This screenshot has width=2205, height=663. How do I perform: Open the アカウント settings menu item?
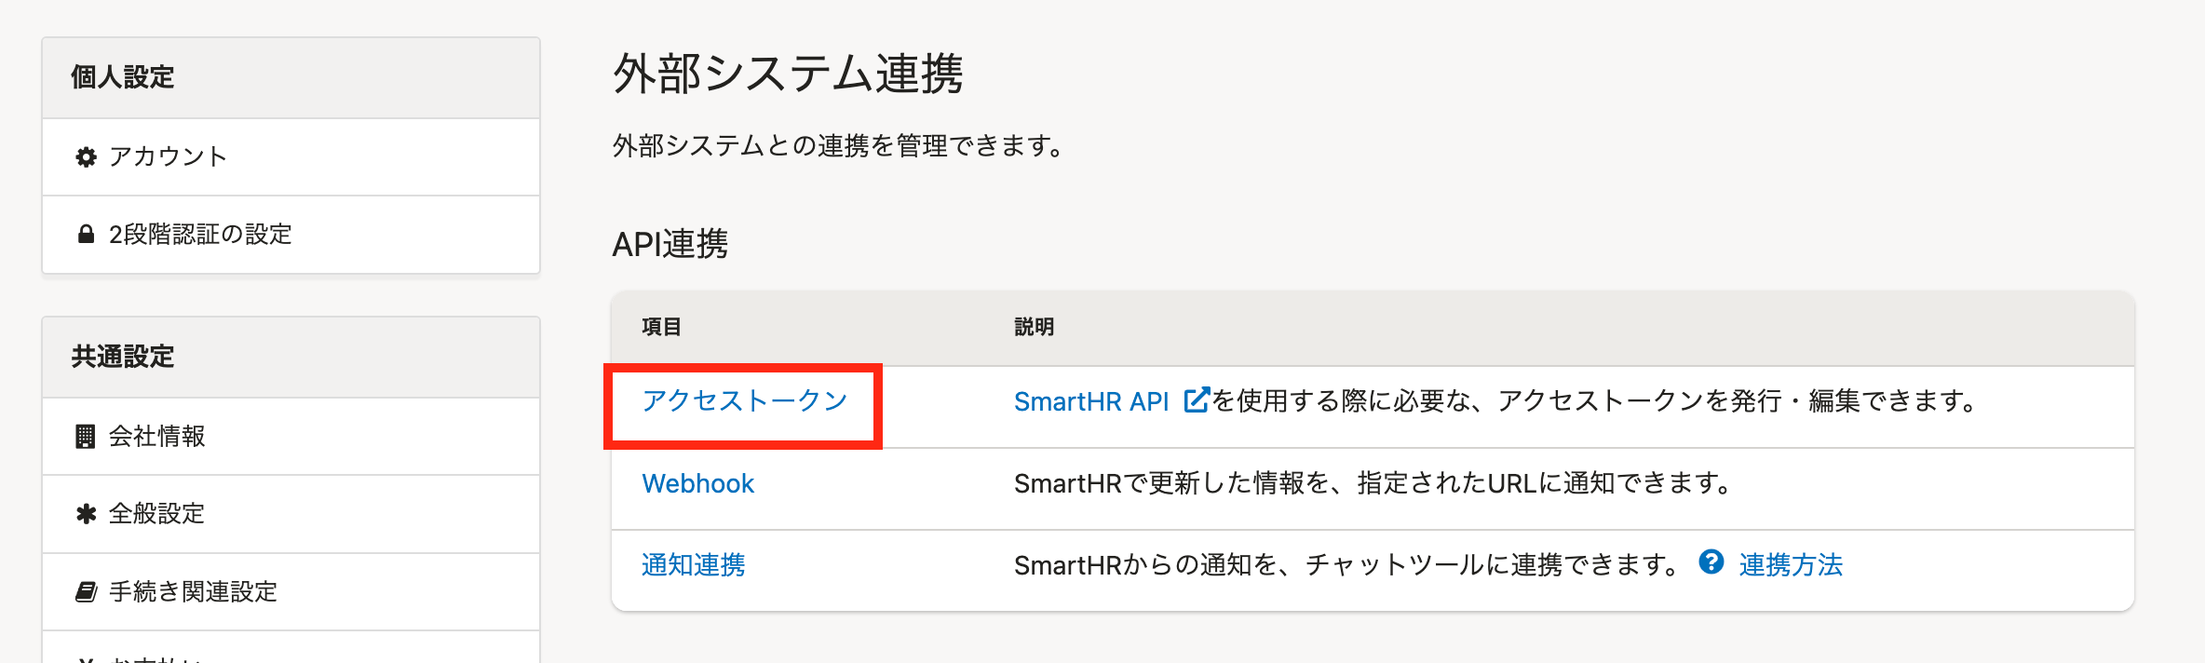[168, 156]
